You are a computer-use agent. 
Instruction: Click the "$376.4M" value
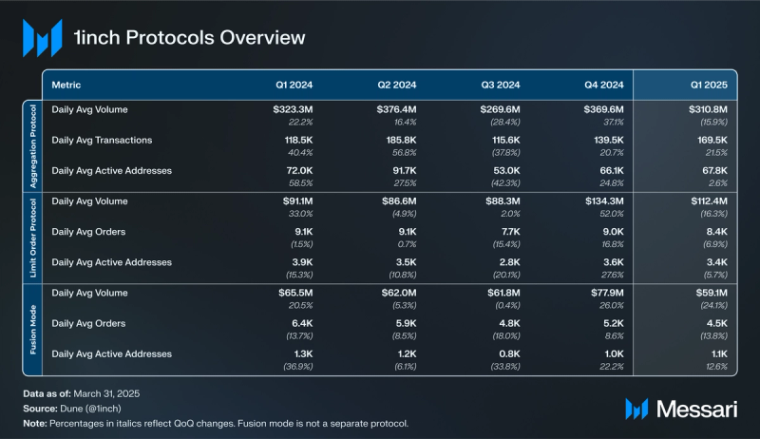coord(396,109)
